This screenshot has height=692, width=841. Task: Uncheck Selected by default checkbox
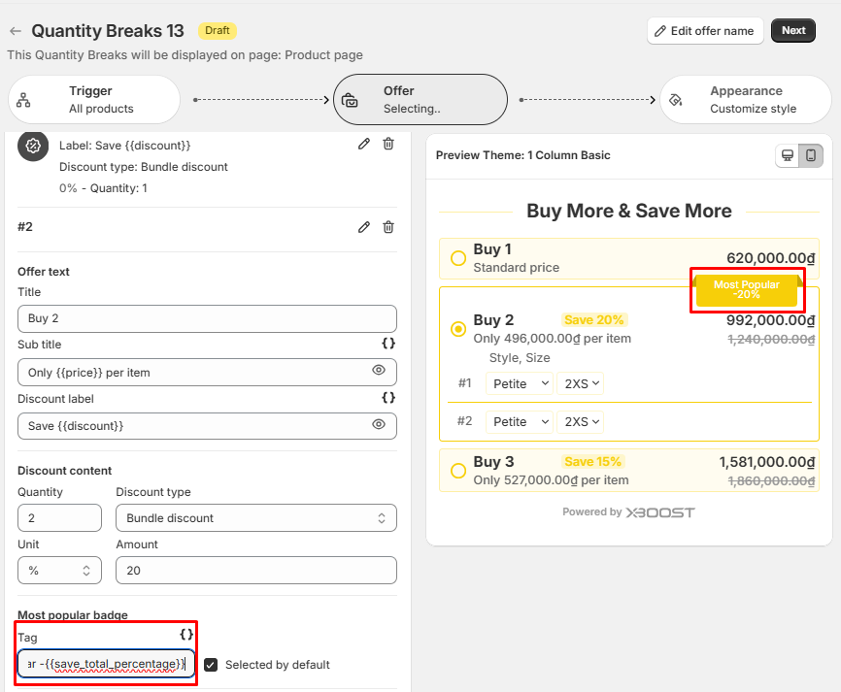pos(211,665)
